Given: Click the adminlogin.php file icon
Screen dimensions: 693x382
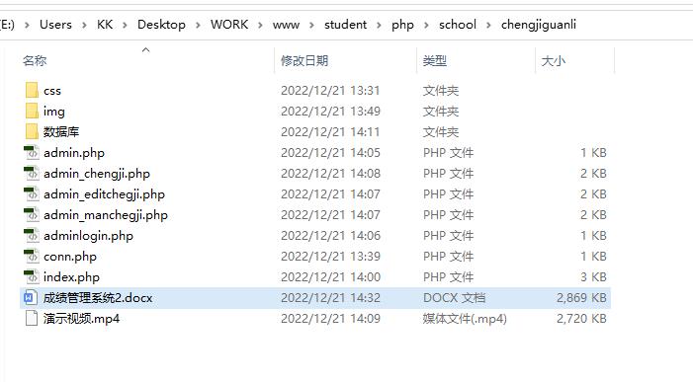Looking at the screenshot, I should tap(32, 236).
